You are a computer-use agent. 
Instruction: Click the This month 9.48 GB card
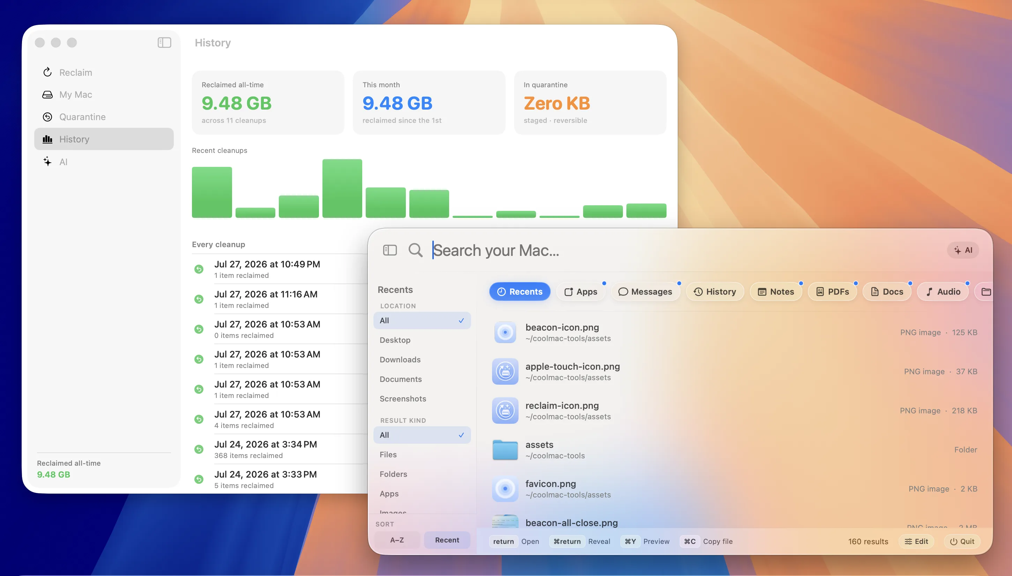(429, 103)
